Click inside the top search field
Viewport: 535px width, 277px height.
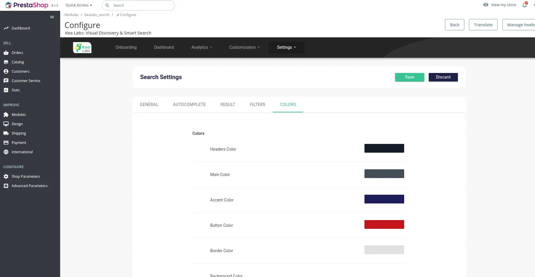click(138, 5)
